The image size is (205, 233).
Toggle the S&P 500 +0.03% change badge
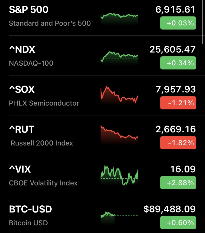coord(178,23)
